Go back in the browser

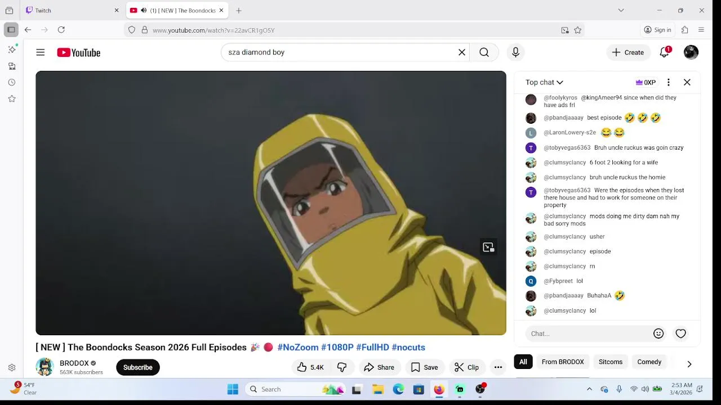pyautogui.click(x=28, y=30)
